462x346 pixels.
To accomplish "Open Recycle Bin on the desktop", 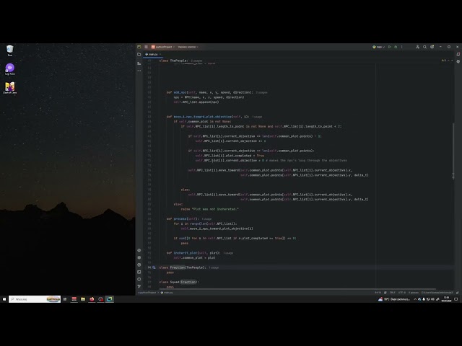I will [x=9, y=50].
